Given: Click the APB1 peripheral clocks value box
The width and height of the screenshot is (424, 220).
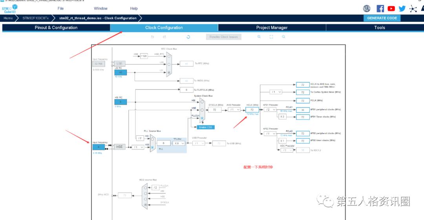Looking at the screenshot, I should click(303, 110).
